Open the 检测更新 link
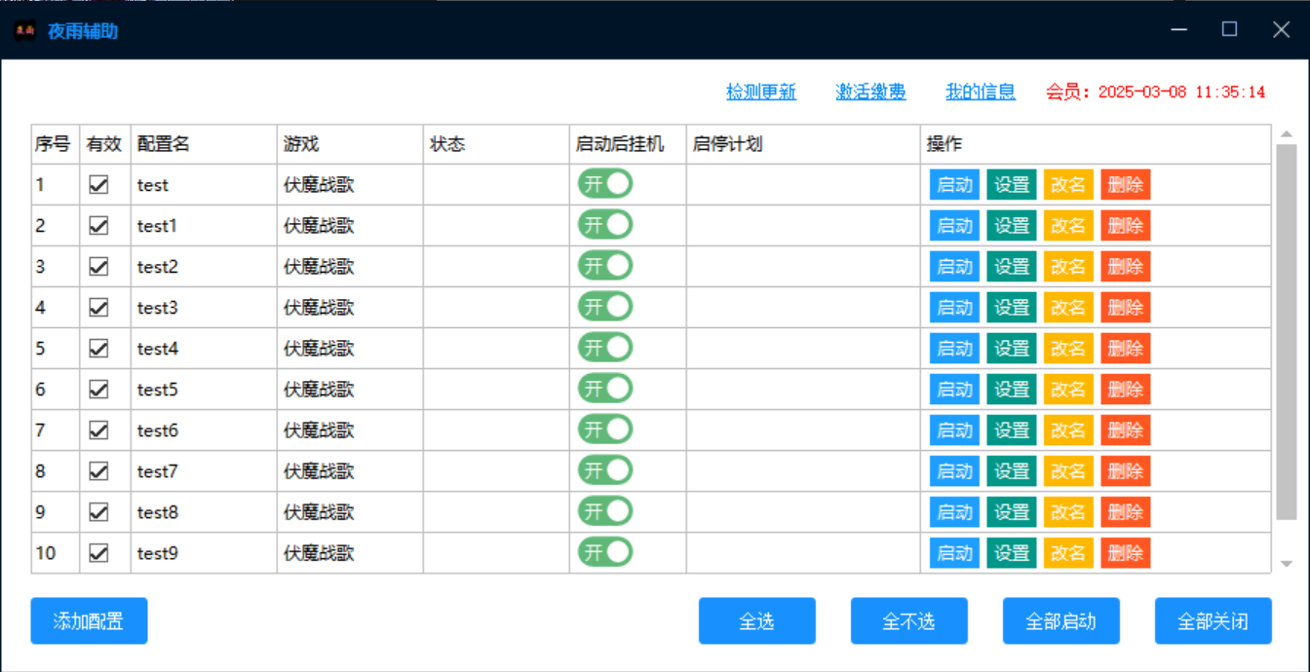This screenshot has width=1310, height=672. tap(761, 92)
